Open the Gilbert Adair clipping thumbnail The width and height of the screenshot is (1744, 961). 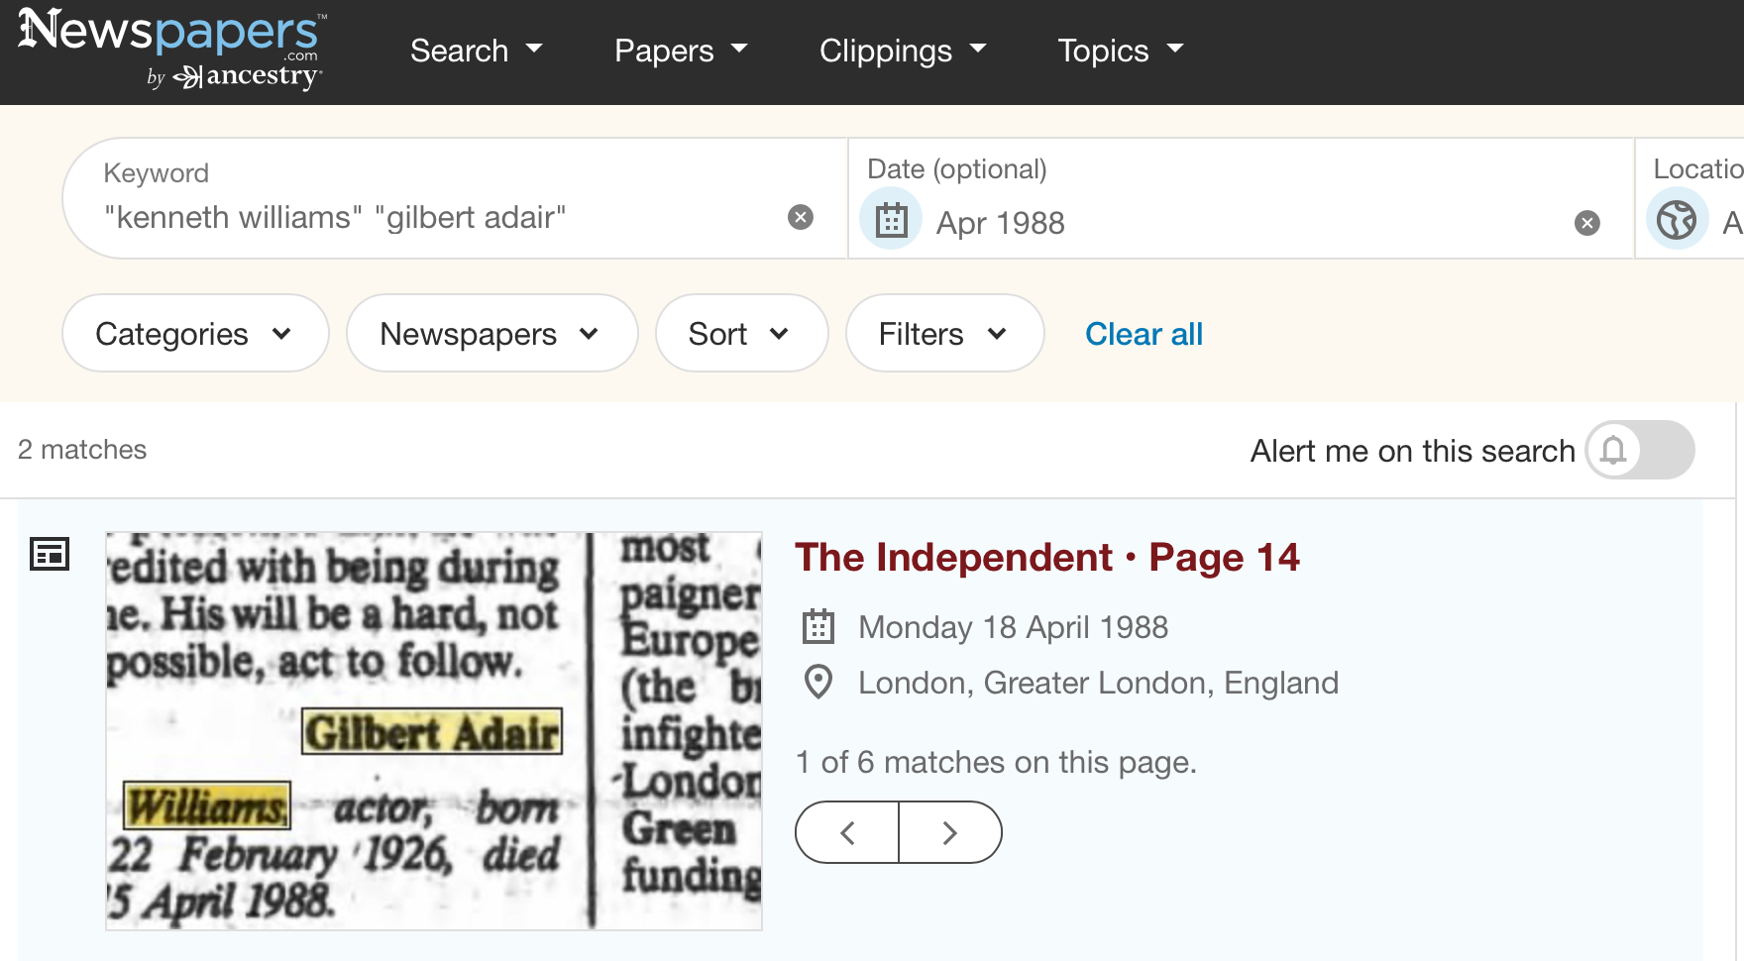(x=433, y=731)
